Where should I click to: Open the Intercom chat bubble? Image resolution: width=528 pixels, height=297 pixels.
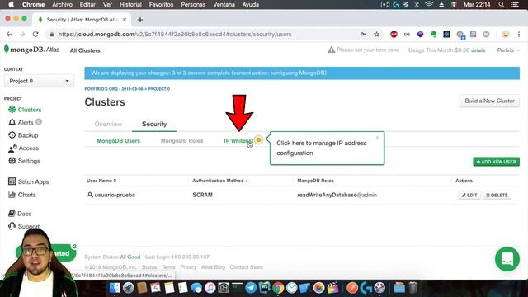[x=507, y=259]
